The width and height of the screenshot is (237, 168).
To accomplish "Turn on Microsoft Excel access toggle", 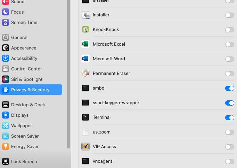I will click(x=230, y=44).
